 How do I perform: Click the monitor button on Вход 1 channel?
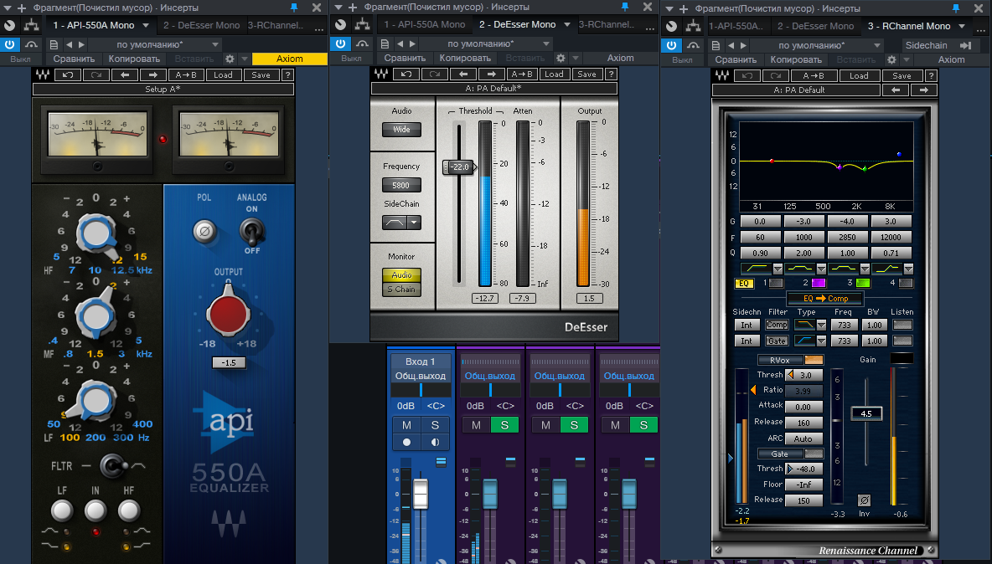click(435, 442)
